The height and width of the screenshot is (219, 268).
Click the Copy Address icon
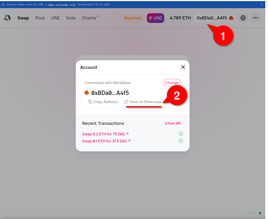coord(90,102)
